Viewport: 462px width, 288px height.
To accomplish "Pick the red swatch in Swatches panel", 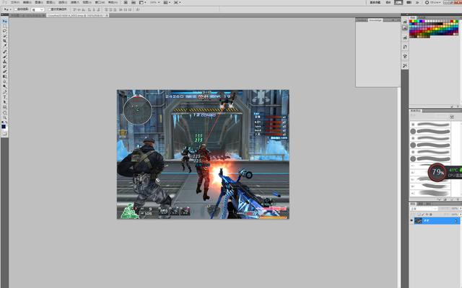I will point(411,21).
